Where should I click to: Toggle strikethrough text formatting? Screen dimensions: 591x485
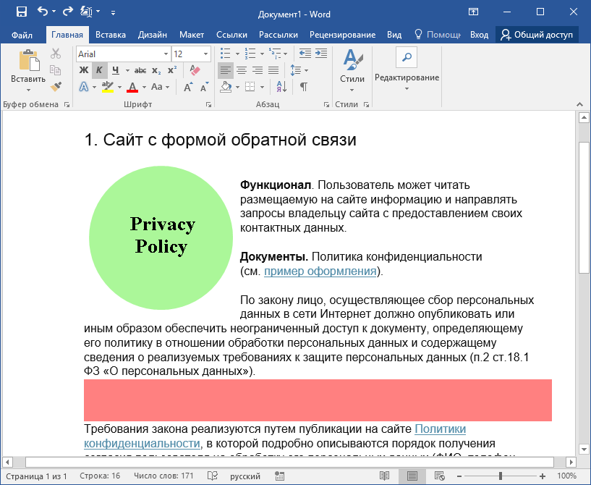[x=140, y=70]
